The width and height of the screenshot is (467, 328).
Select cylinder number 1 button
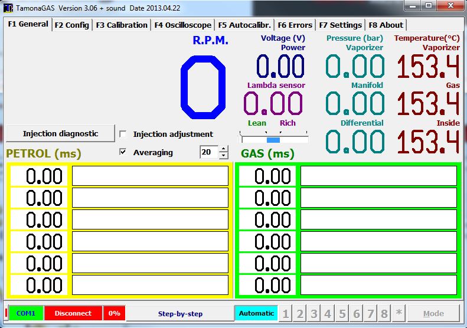point(286,313)
